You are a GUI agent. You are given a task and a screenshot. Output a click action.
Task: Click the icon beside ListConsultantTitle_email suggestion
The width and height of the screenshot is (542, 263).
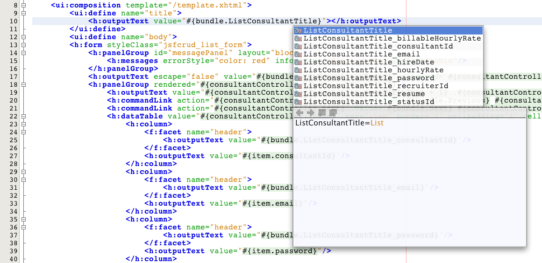(x=298, y=55)
